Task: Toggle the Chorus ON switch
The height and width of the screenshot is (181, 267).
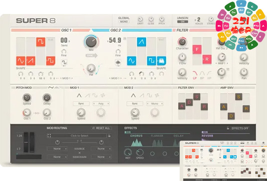Action: click(128, 132)
